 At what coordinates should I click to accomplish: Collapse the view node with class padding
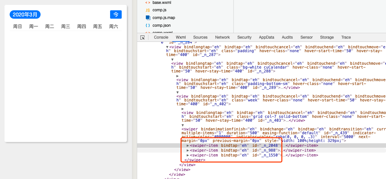[x=167, y=47]
